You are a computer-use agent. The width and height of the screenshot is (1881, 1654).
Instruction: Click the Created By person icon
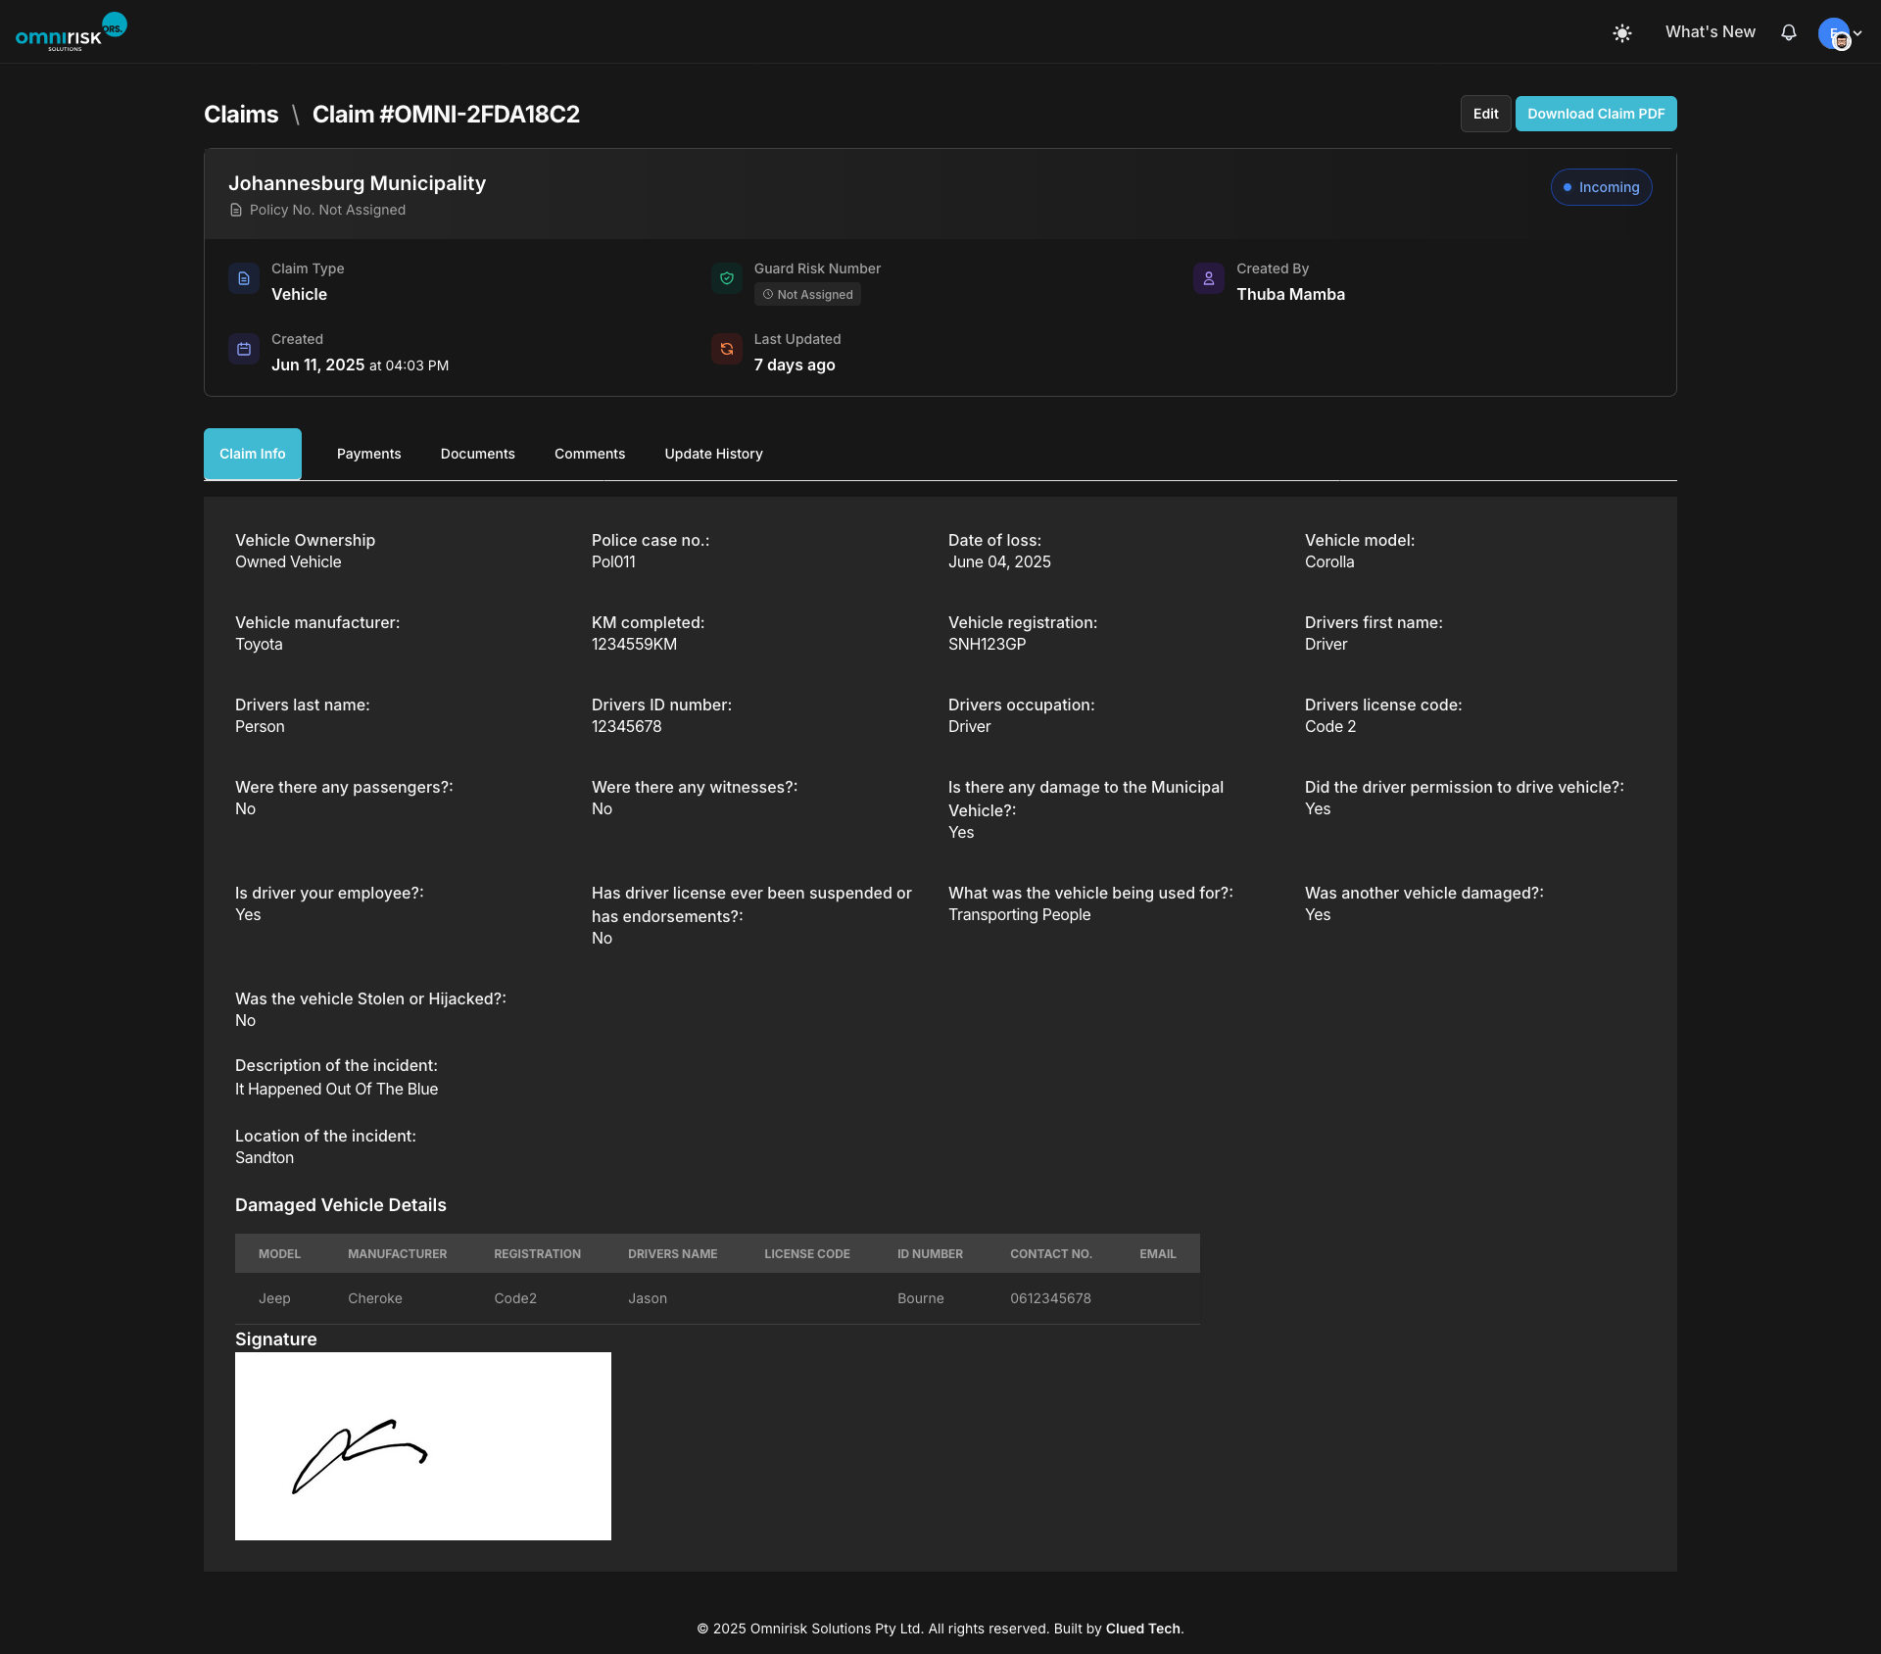[1209, 278]
